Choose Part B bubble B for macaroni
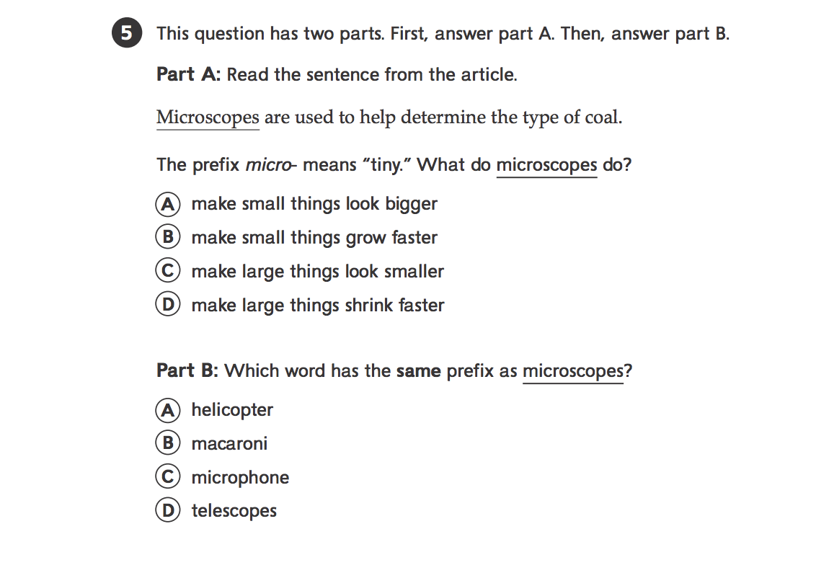This screenshot has width=816, height=578. pos(167,443)
